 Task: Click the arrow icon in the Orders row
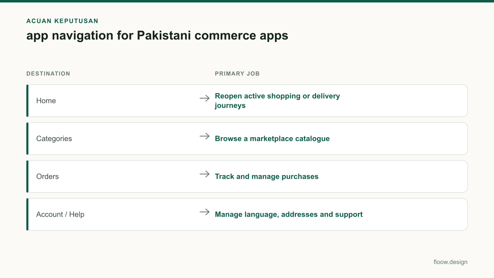(x=205, y=174)
